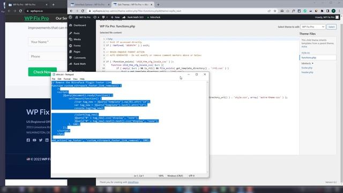Click the UTF-8 entry in Notepad status bar

click(x=191, y=176)
